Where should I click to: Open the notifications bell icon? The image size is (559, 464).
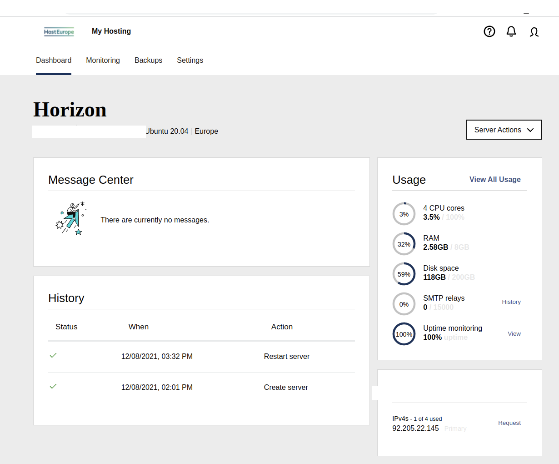pyautogui.click(x=511, y=31)
